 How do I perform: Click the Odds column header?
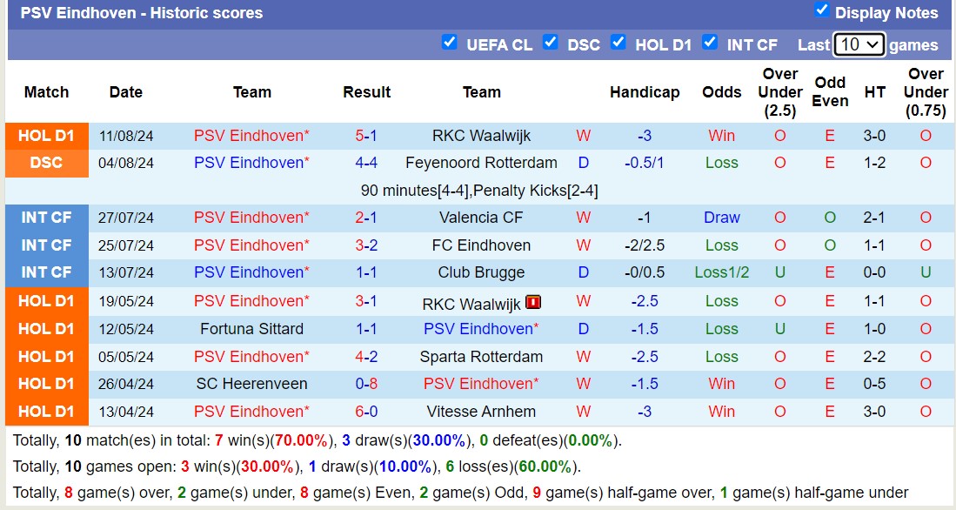pyautogui.click(x=721, y=92)
